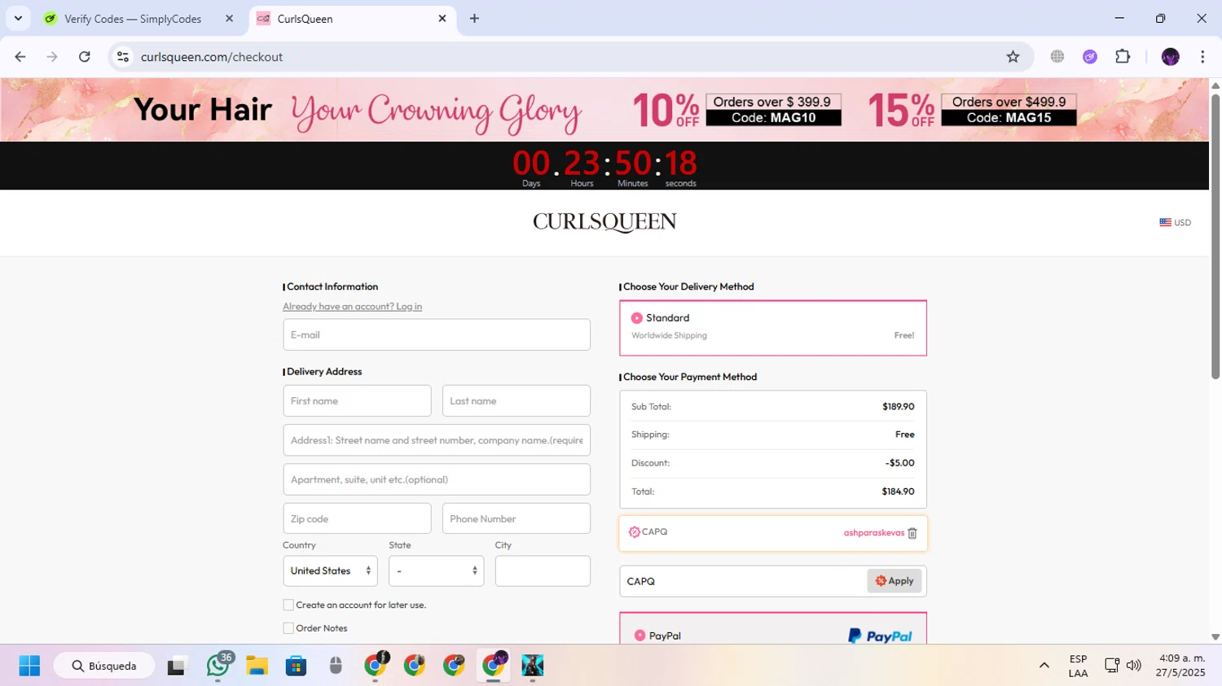Screen dimensions: 1222x686
Task: Click the First name field
Action: point(357,401)
